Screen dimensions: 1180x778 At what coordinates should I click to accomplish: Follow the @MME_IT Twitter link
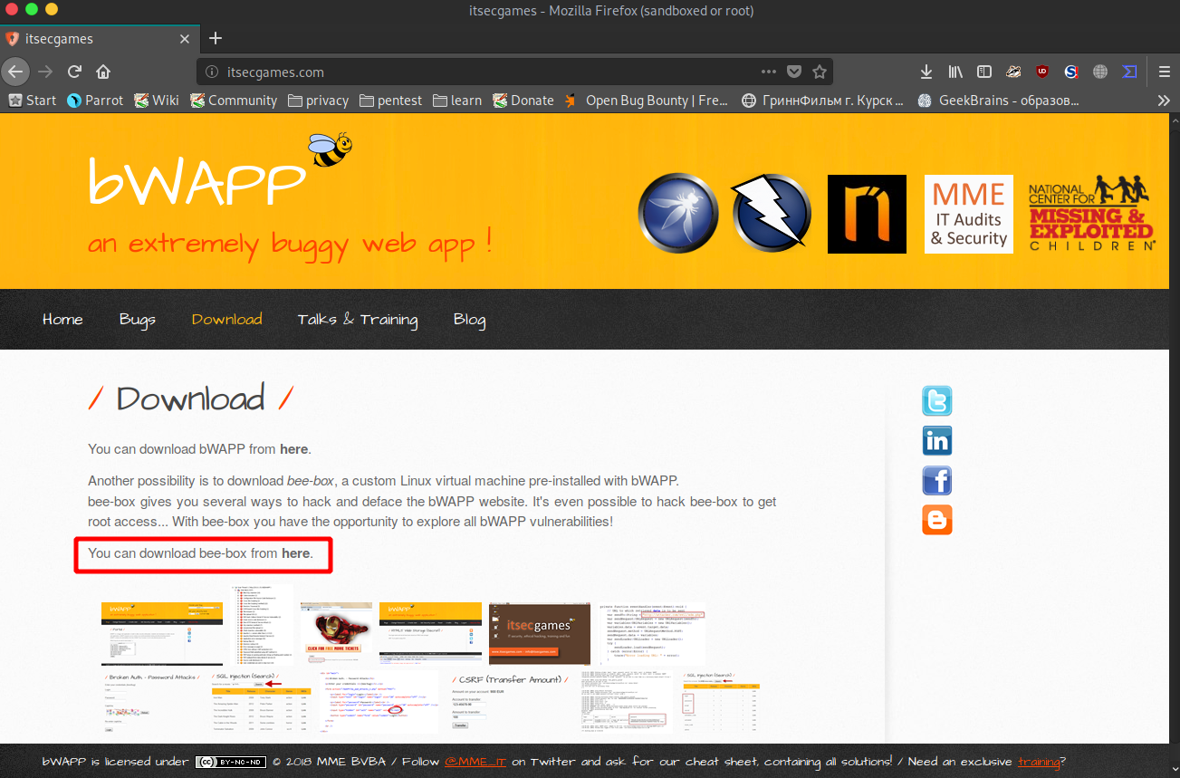475,762
